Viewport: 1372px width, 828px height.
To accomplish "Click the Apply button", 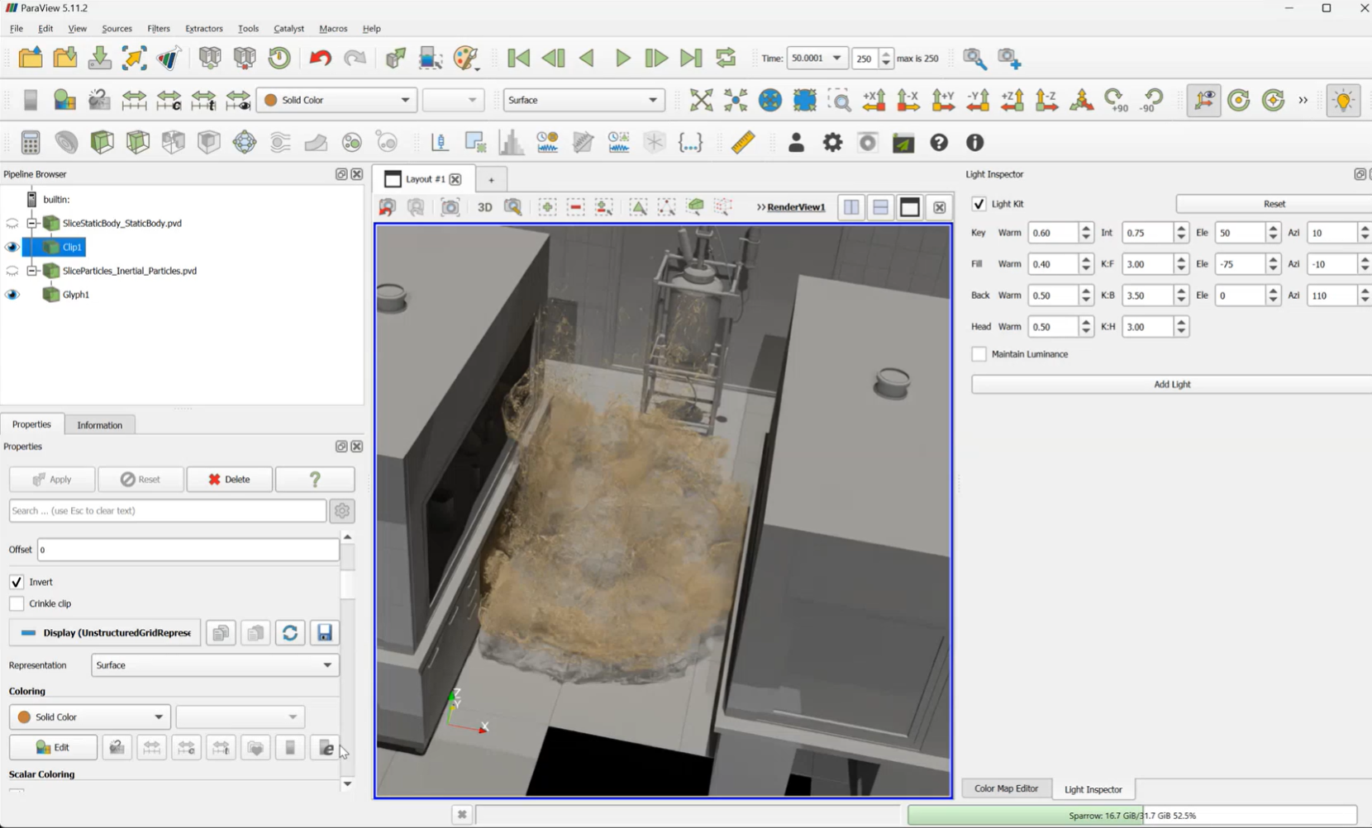I will point(52,480).
